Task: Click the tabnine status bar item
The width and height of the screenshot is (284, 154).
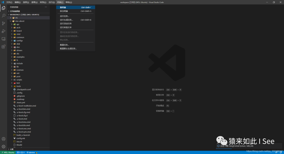Action: pos(32,152)
